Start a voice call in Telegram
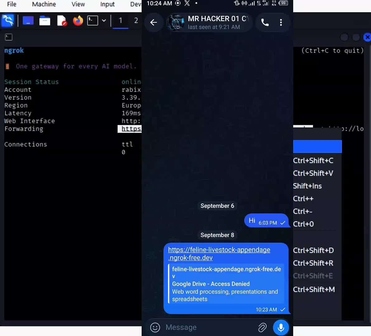Viewport: 371px width, 336px height. pyautogui.click(x=265, y=22)
